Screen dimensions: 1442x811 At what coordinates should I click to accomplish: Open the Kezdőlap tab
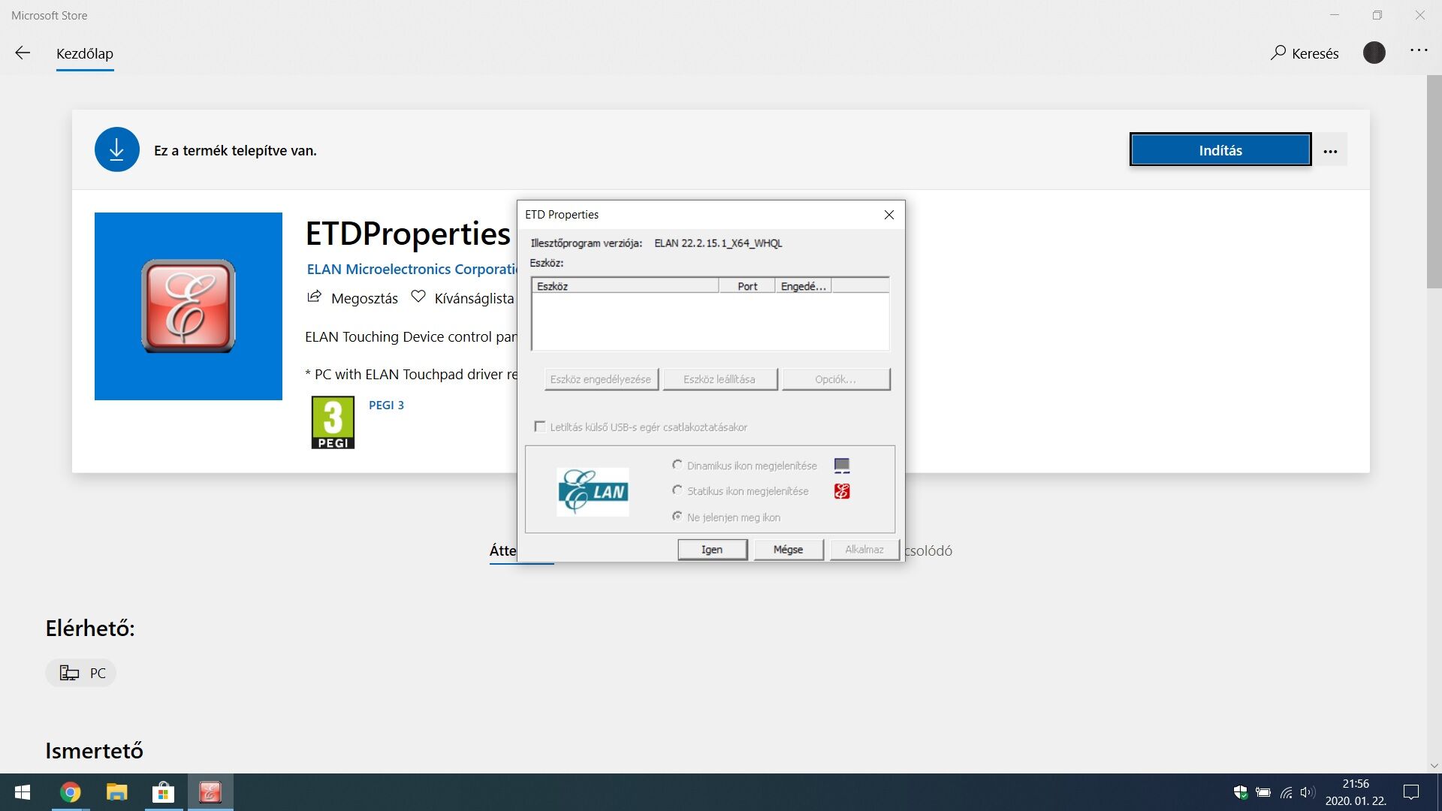point(85,53)
